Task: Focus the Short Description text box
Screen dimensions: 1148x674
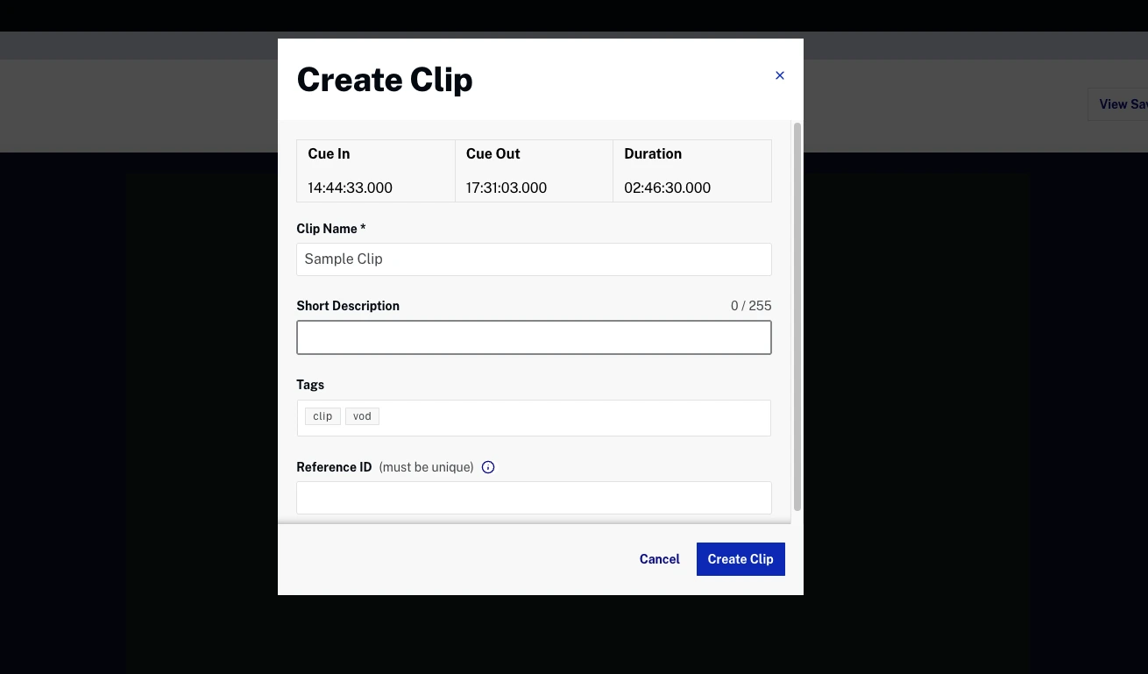Action: (534, 337)
